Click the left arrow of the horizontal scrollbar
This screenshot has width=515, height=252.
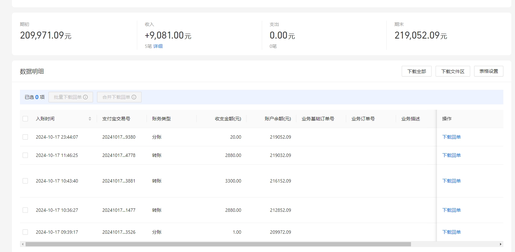pos(22,244)
